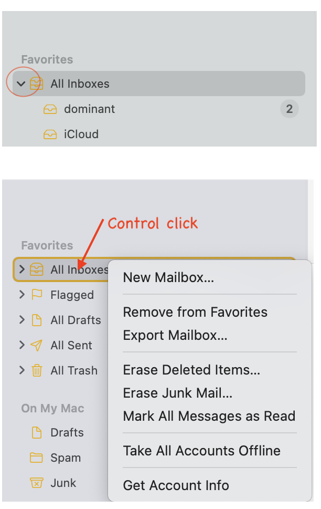
Task: Click the unread badge on dominant
Action: click(x=289, y=109)
